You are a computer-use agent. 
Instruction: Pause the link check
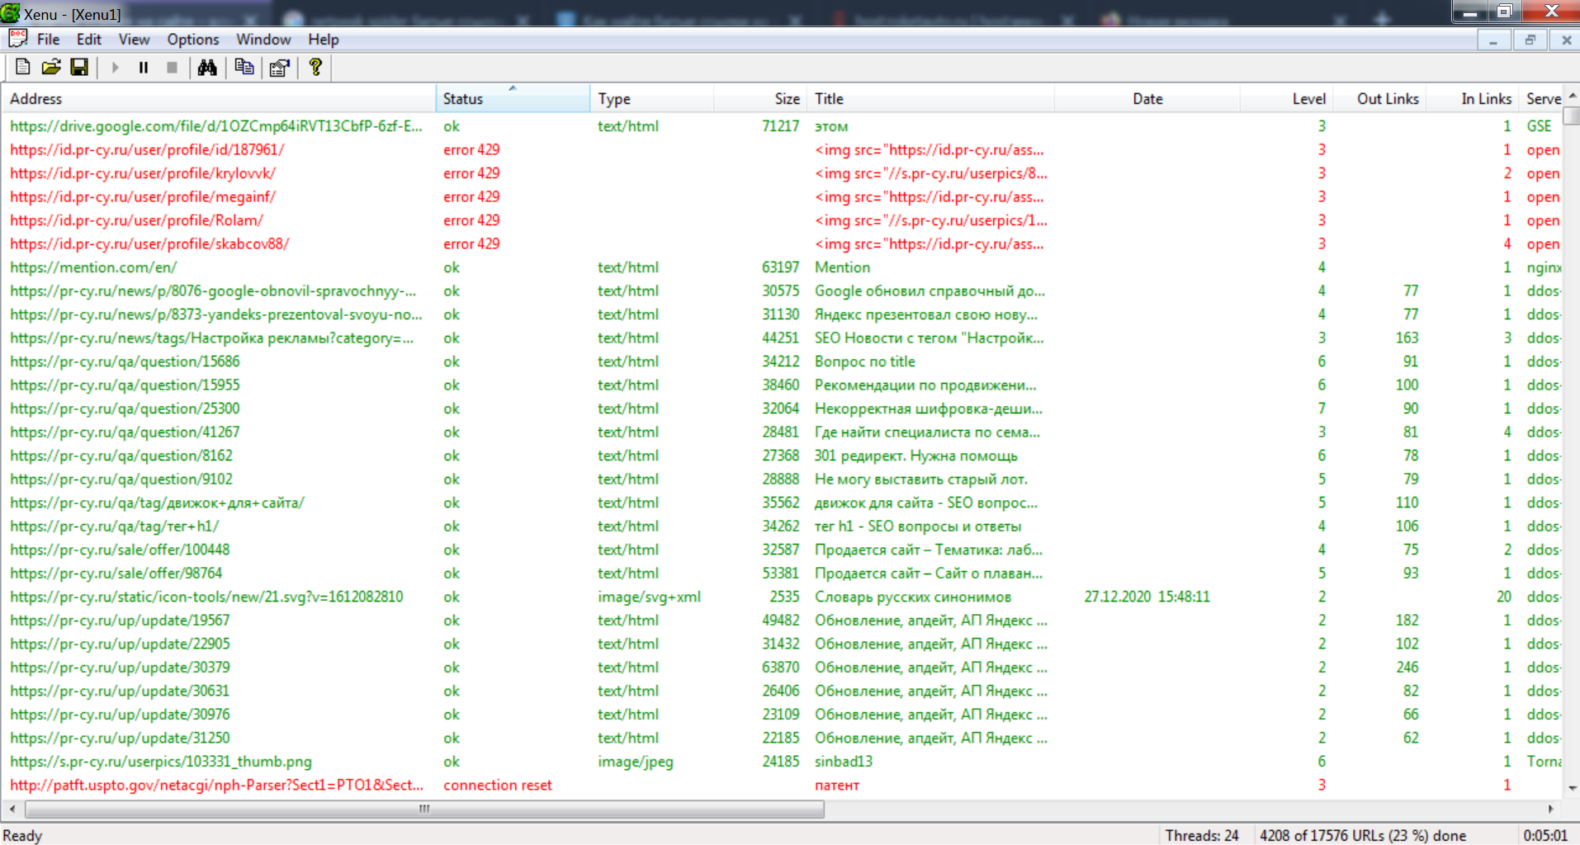coord(144,68)
